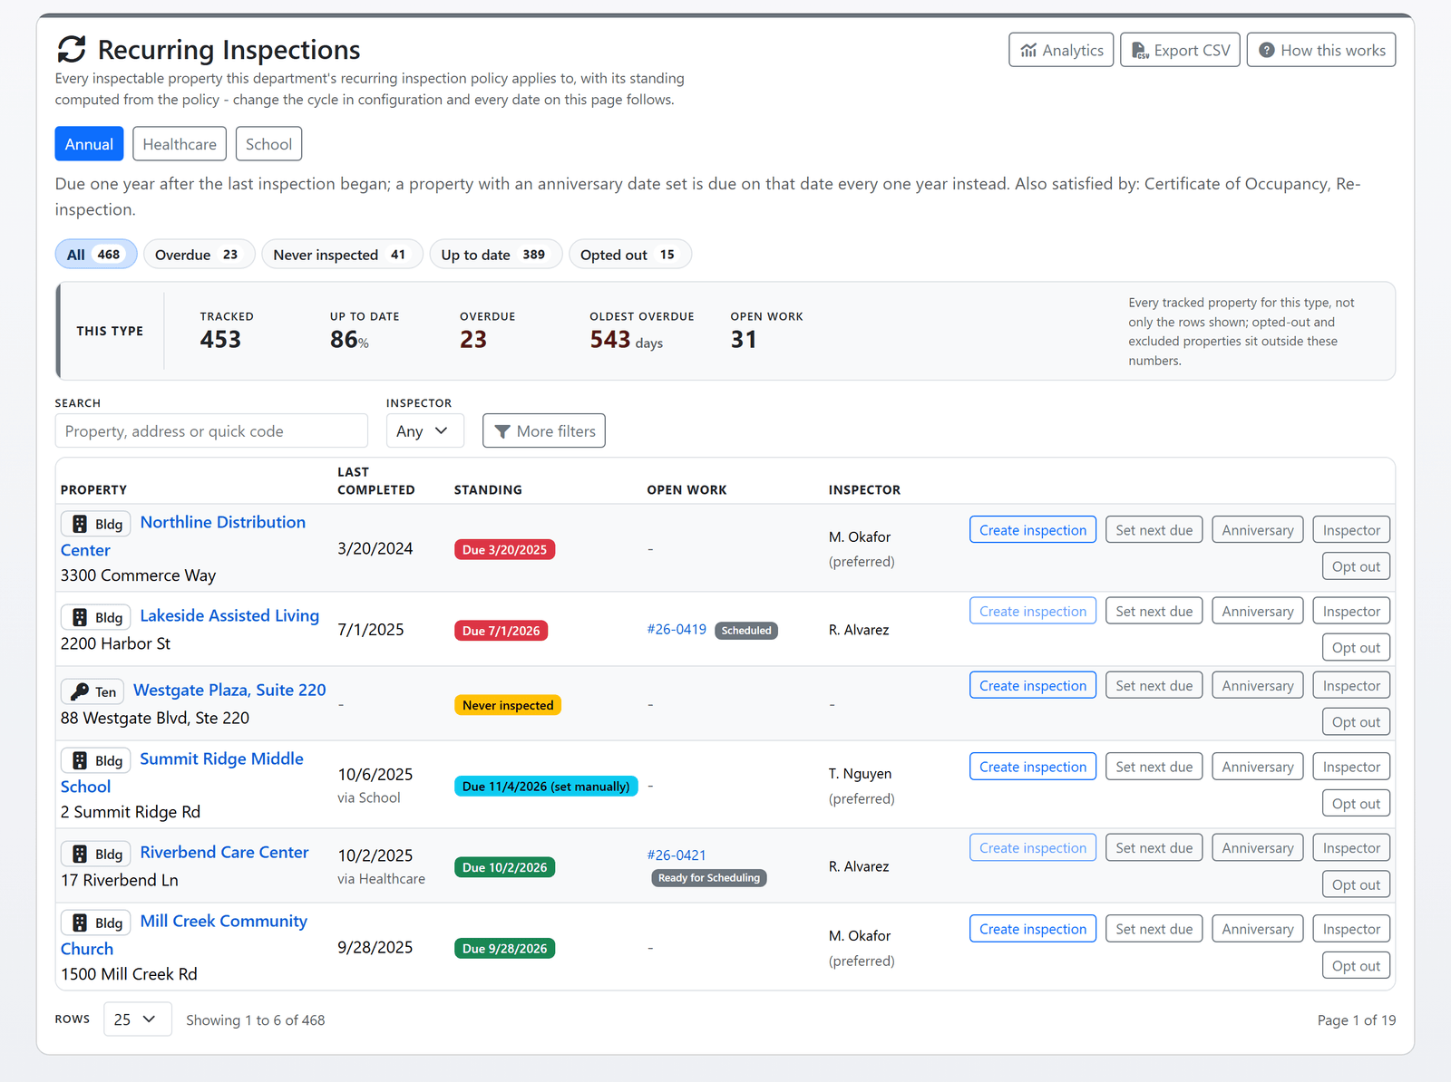Switch to the Healthcare tab
This screenshot has width=1451, height=1082.
[180, 144]
